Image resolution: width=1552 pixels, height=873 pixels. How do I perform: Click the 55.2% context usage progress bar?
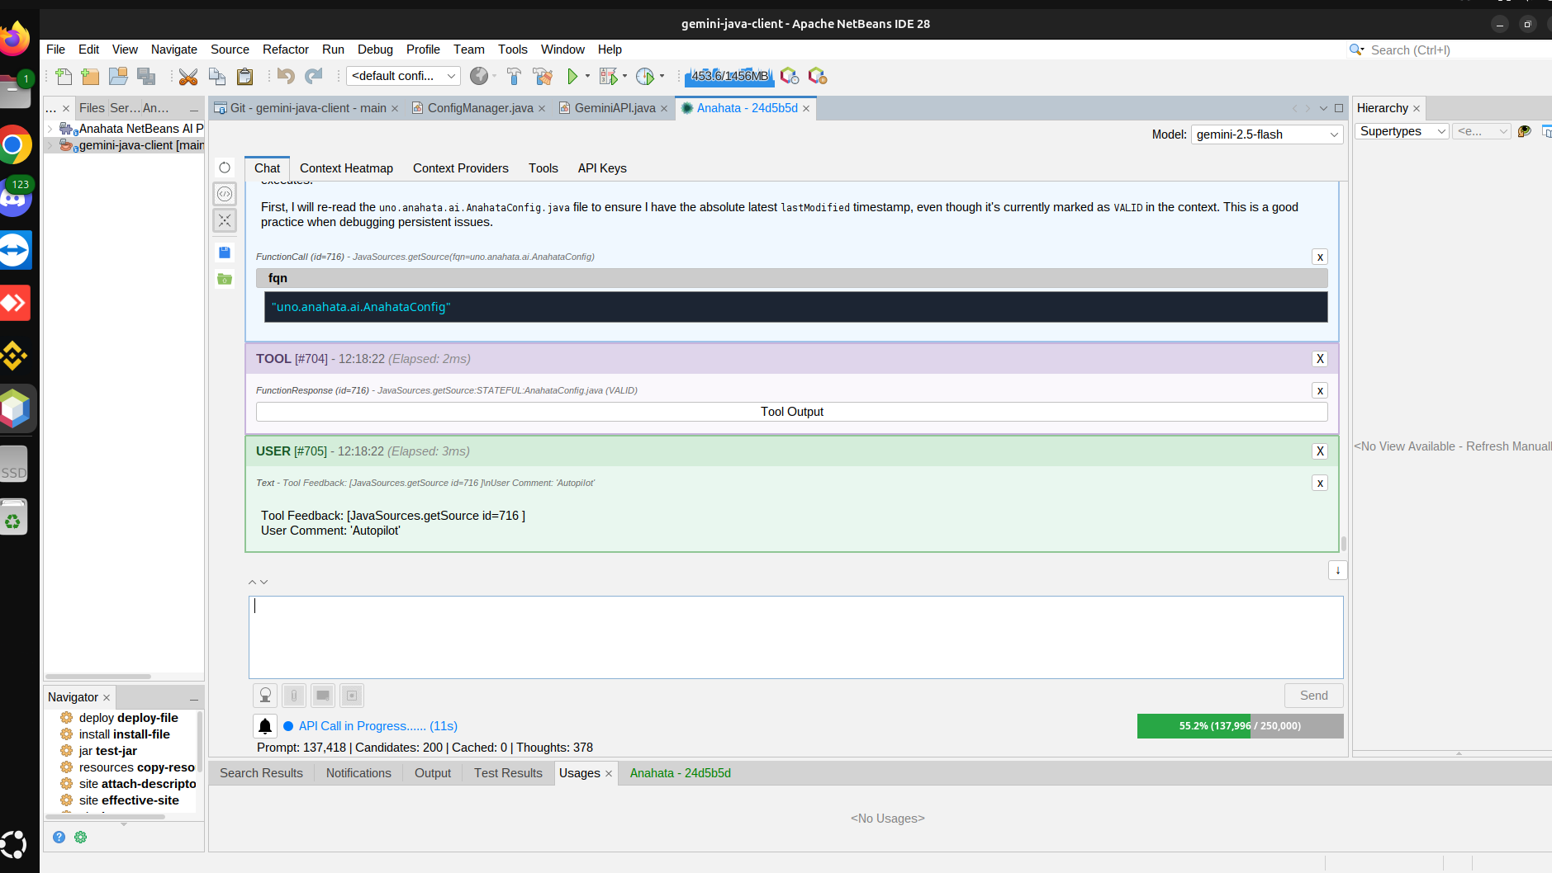[x=1239, y=726]
